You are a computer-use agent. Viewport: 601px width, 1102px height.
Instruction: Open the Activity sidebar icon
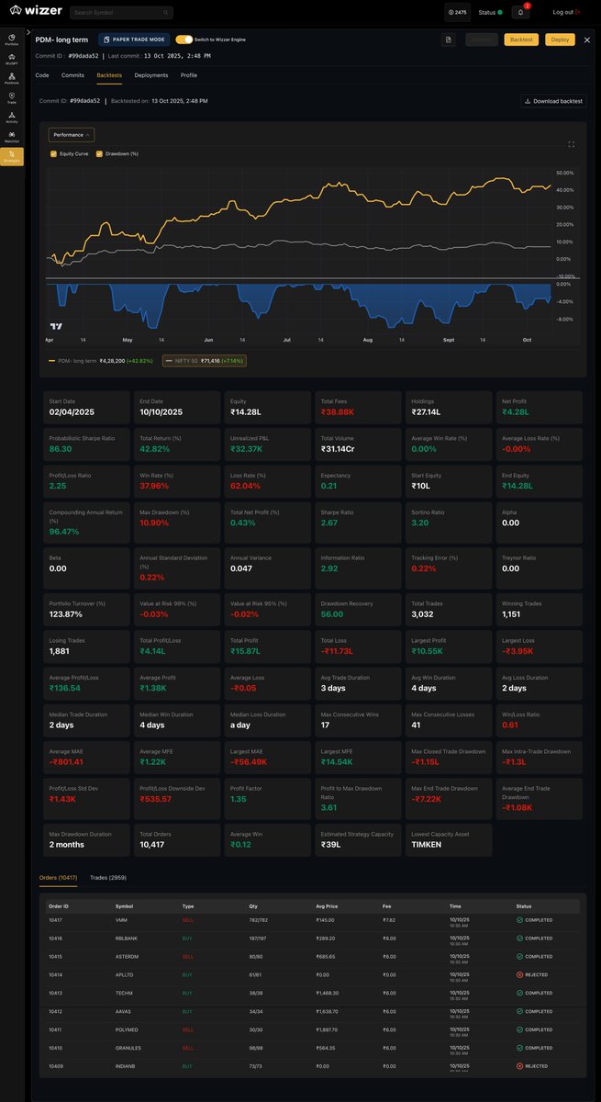[x=12, y=116]
